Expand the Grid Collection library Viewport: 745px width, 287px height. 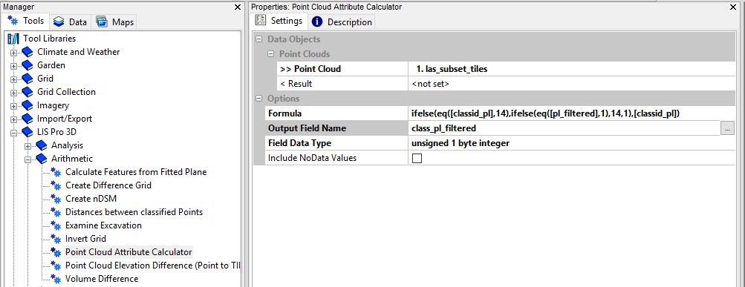(13, 93)
